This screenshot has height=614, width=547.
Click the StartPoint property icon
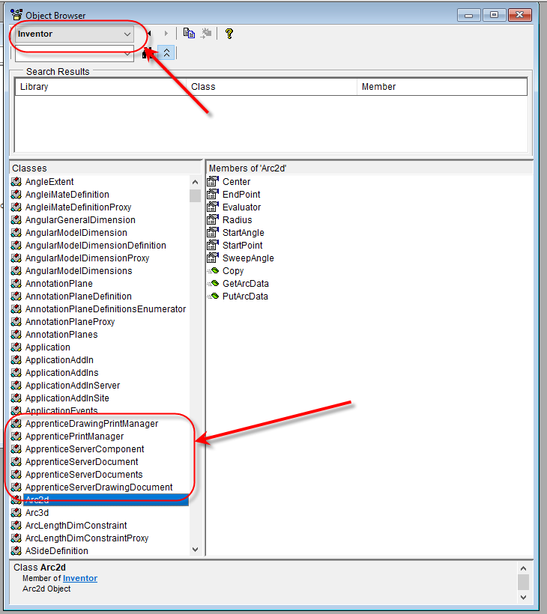(213, 245)
